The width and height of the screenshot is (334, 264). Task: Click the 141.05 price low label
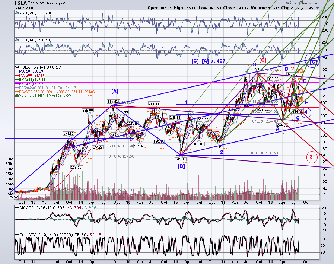[x=181, y=159]
